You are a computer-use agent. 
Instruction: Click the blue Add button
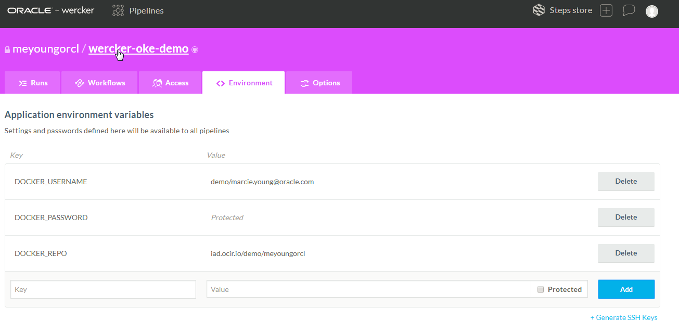click(626, 289)
